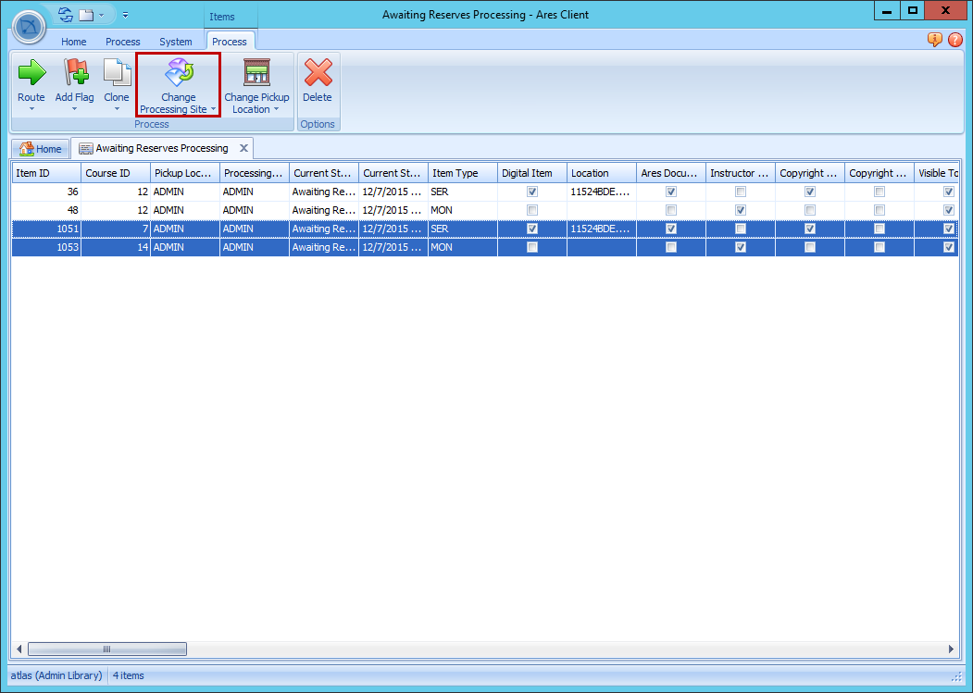Image resolution: width=973 pixels, height=693 pixels.
Task: Select the Route tool icon
Action: pos(31,74)
